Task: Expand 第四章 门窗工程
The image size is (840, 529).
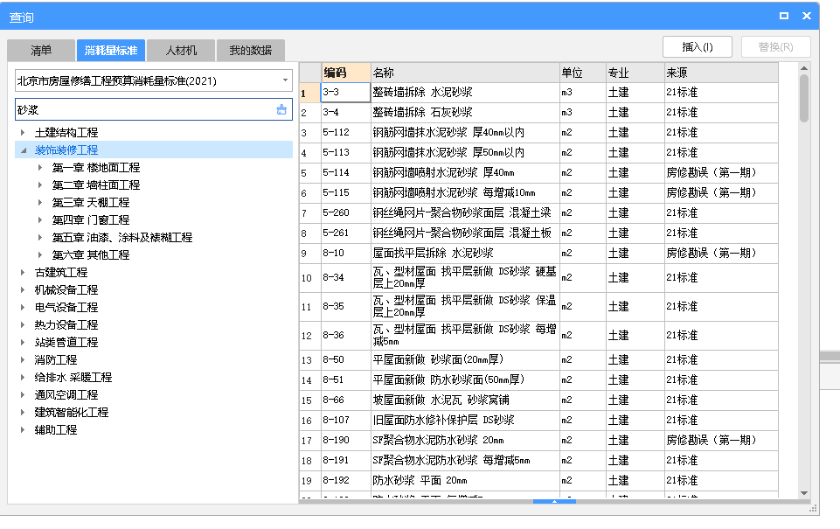Action: (x=40, y=219)
